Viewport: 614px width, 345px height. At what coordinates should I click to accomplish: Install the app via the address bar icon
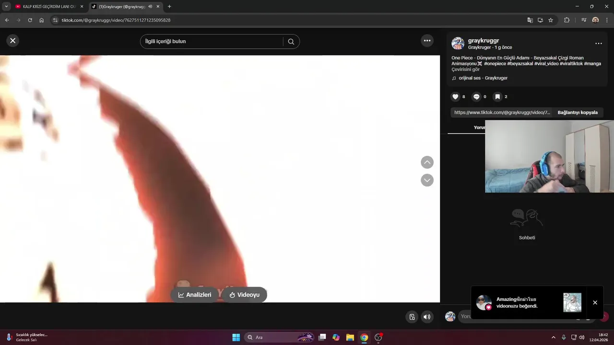540,20
